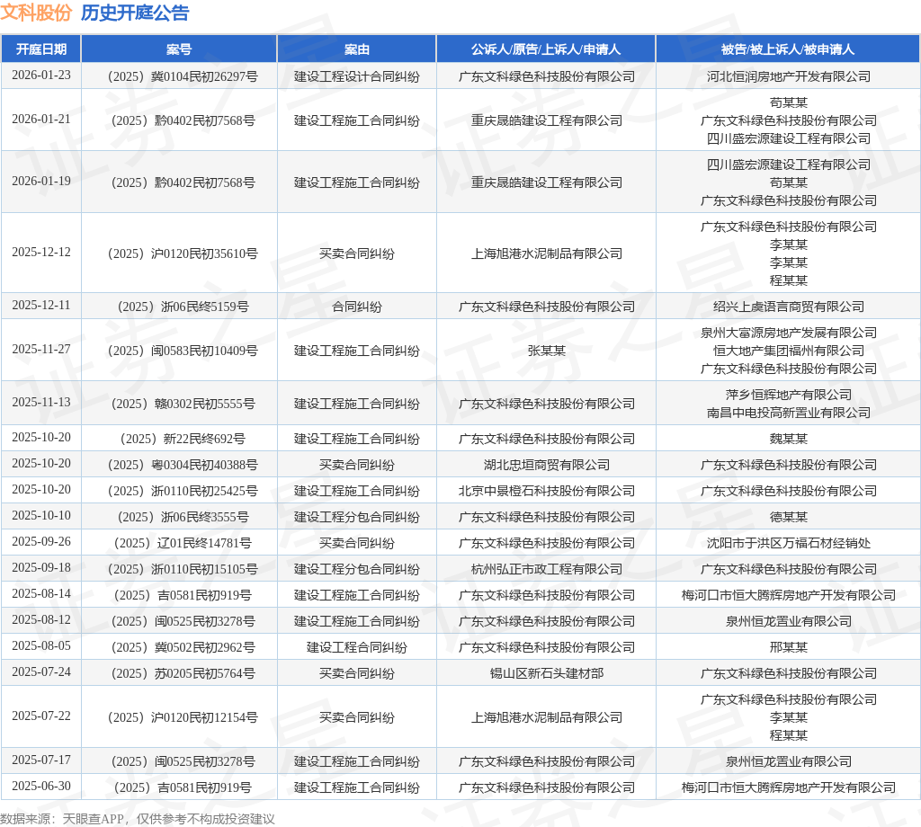Select the 案号 column header
This screenshot has height=827, width=921.
coord(179,49)
